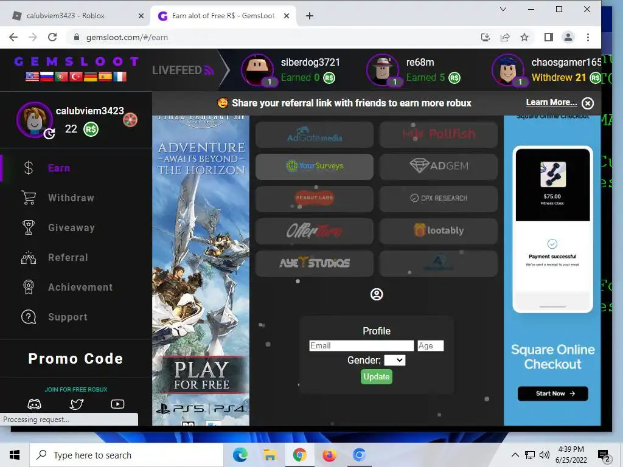Select the Lootably offerwall

tap(438, 230)
